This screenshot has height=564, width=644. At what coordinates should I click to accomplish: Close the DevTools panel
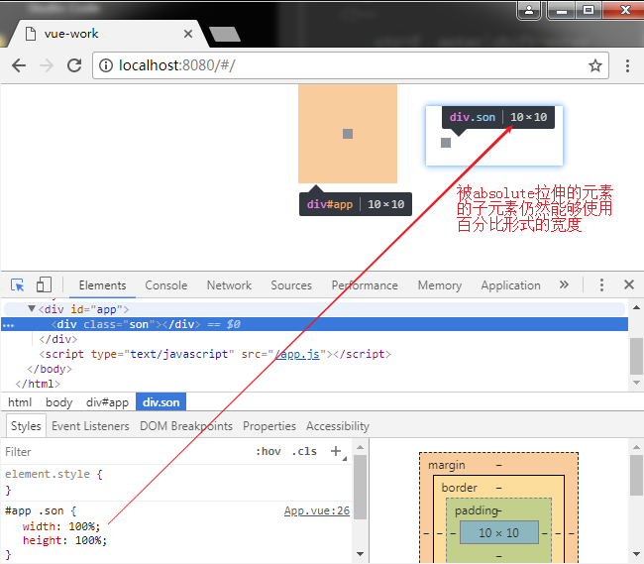pos(629,284)
